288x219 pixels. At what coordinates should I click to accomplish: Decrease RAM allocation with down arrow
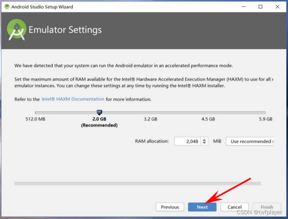click(204, 143)
